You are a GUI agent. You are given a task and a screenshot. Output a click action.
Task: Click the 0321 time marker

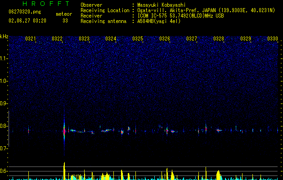(x=30, y=39)
